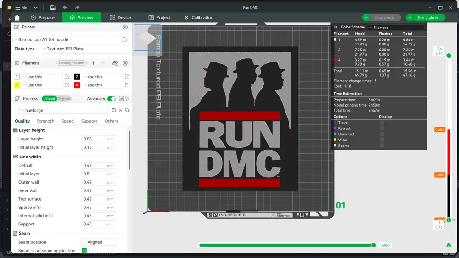Click the layers icon at the bottom right

448,245
